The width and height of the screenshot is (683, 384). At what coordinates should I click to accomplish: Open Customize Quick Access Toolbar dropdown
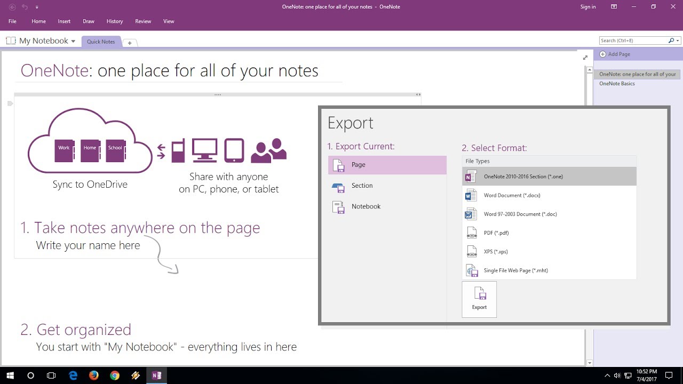(x=37, y=7)
